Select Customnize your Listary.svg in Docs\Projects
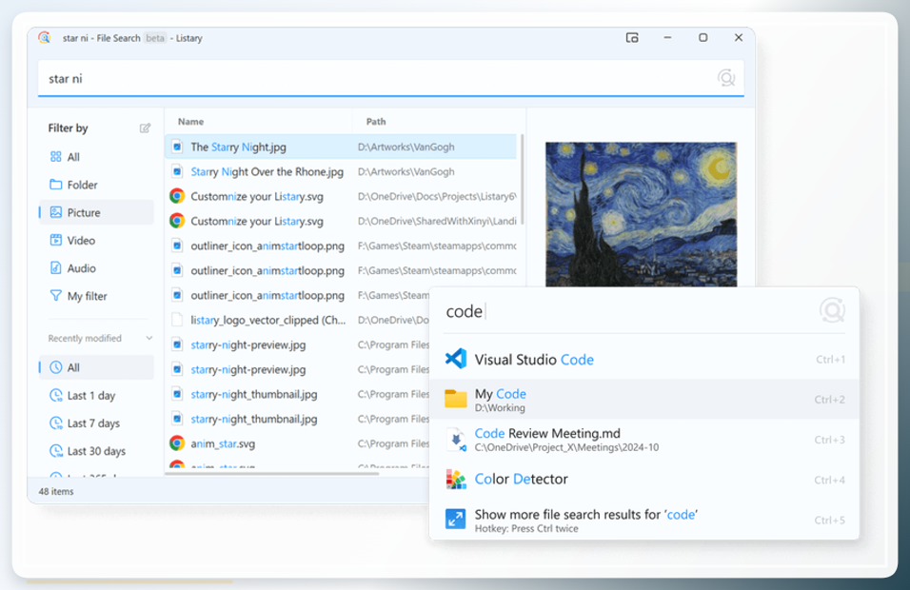Viewport: 910px width, 590px height. [341, 196]
